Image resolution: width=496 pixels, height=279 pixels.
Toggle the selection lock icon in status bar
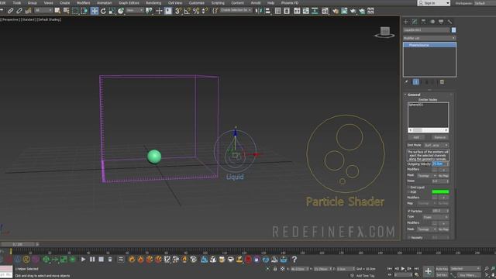pyautogui.click(x=275, y=269)
